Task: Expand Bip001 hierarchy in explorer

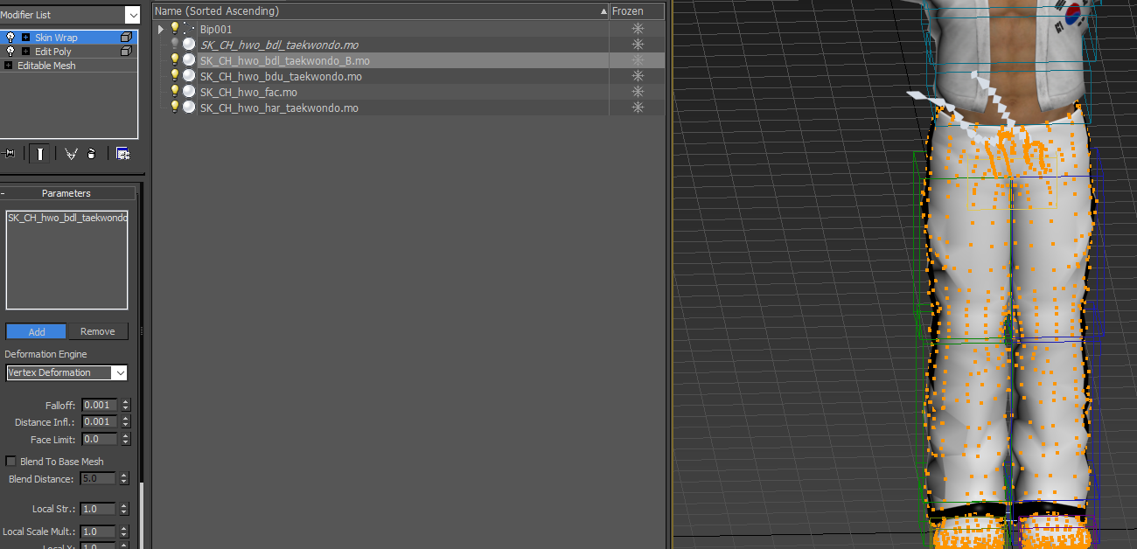Action: click(161, 29)
